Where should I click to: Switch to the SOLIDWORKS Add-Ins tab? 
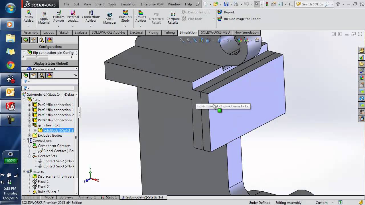click(108, 32)
